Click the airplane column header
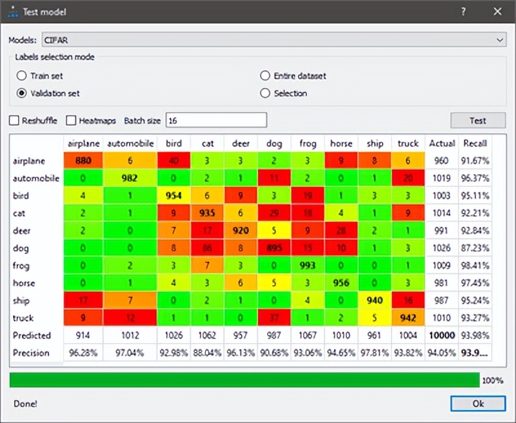 pos(83,143)
